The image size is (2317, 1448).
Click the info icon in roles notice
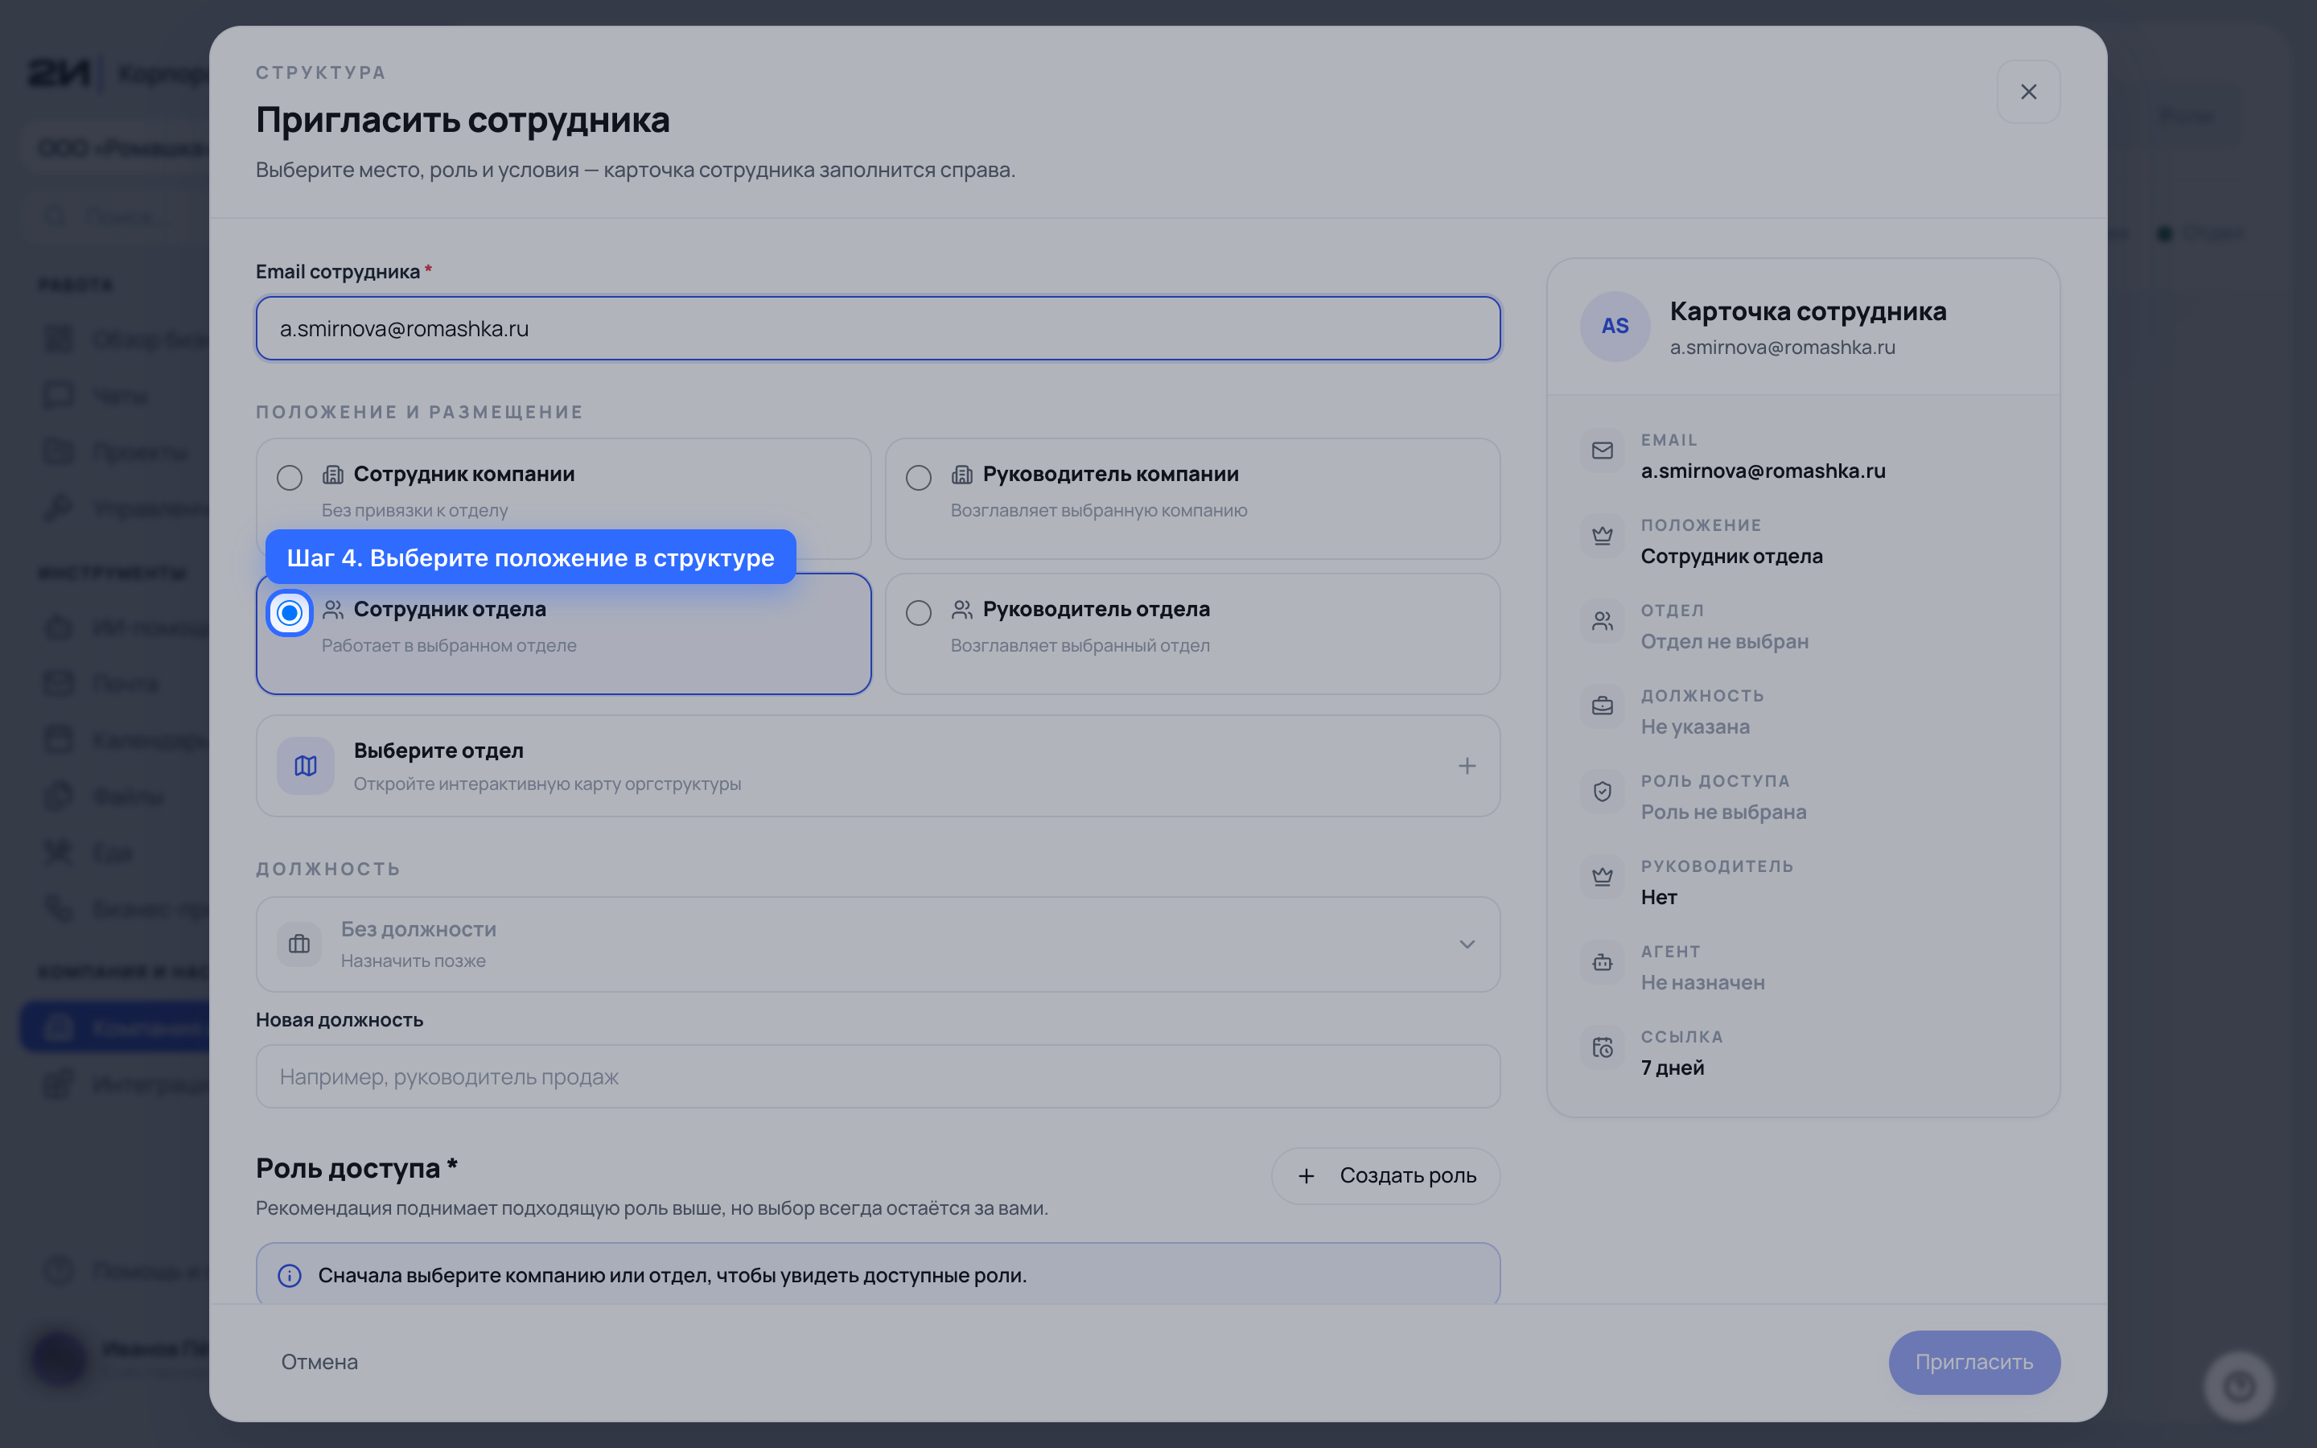point(289,1276)
